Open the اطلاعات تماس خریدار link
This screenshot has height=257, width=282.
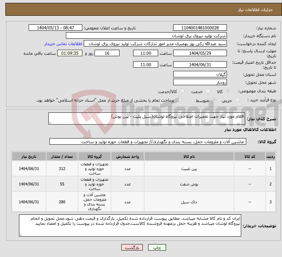point(63,44)
